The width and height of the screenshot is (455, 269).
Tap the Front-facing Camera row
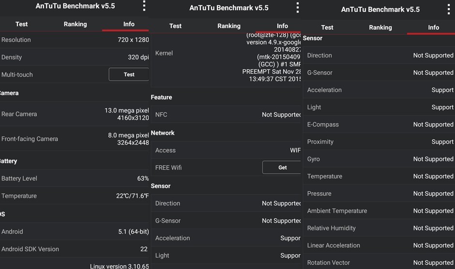75,139
